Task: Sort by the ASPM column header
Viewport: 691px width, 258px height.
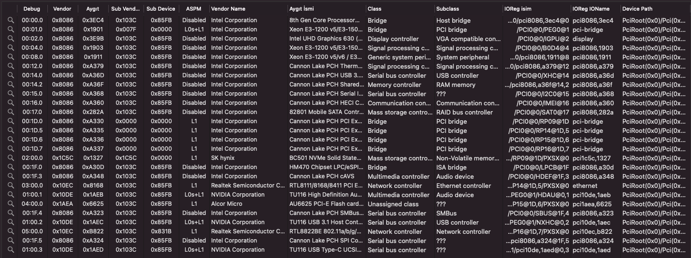Action: [194, 9]
